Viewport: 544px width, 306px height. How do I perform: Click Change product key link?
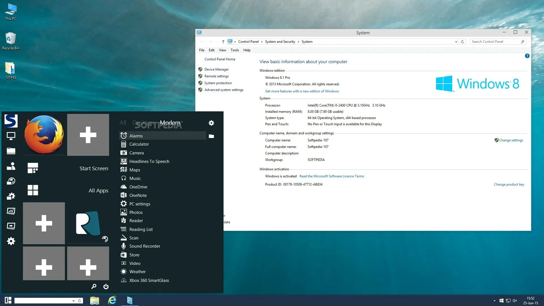509,184
